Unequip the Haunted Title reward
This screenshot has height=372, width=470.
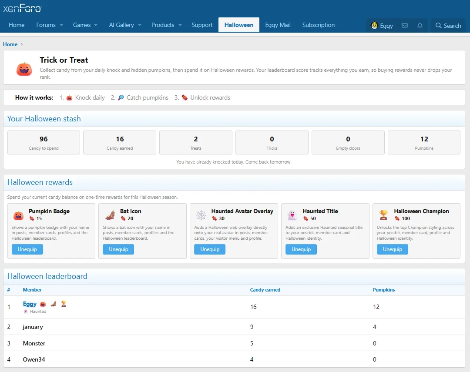click(x=301, y=249)
